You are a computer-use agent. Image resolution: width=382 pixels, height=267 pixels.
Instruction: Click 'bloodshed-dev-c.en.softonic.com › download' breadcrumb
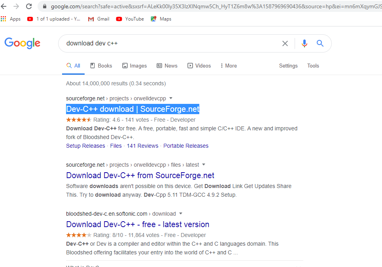pos(121,214)
